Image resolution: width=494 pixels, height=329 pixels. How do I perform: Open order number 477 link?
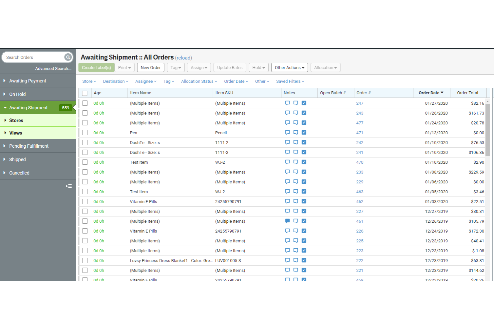359,123
